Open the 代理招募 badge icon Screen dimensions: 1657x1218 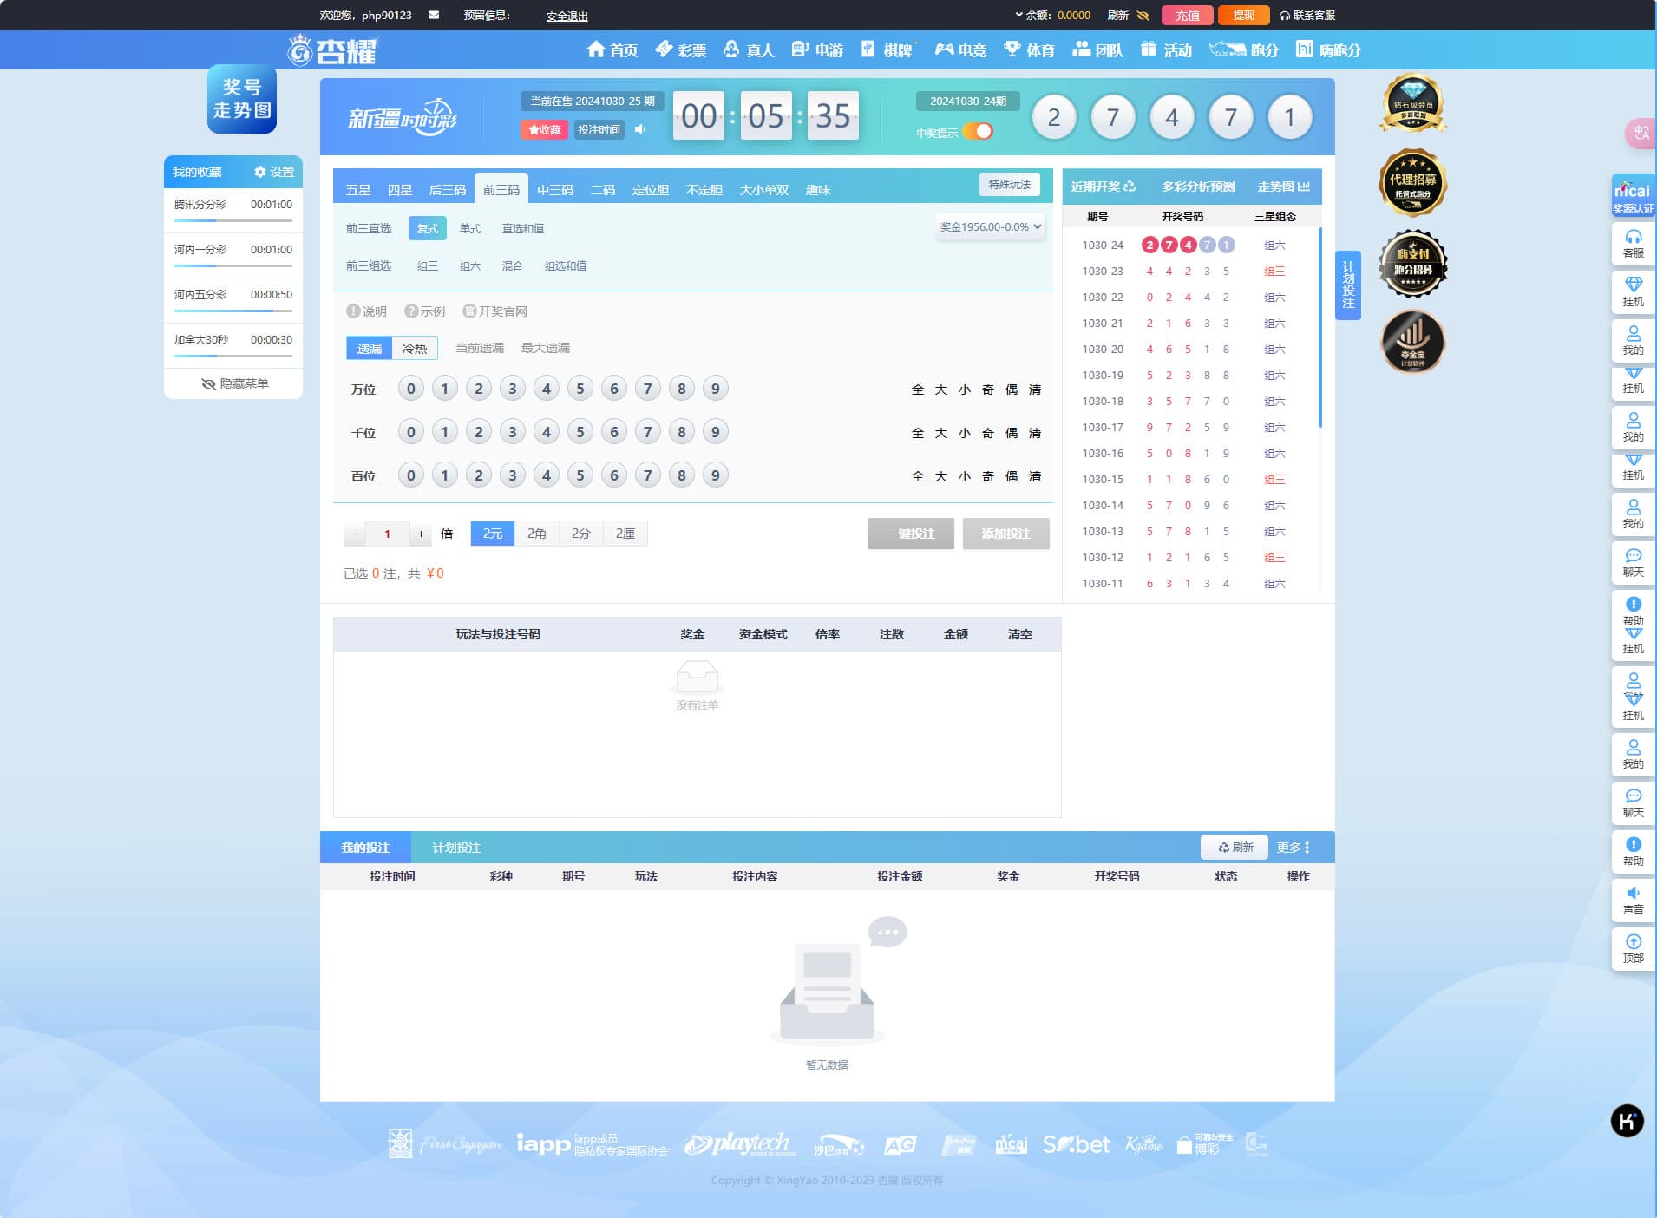1412,183
